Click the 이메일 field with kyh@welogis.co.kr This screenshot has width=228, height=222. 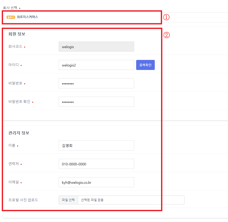(96, 182)
